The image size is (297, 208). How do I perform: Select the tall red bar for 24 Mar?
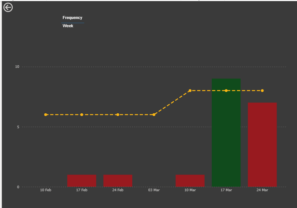pyautogui.click(x=262, y=145)
